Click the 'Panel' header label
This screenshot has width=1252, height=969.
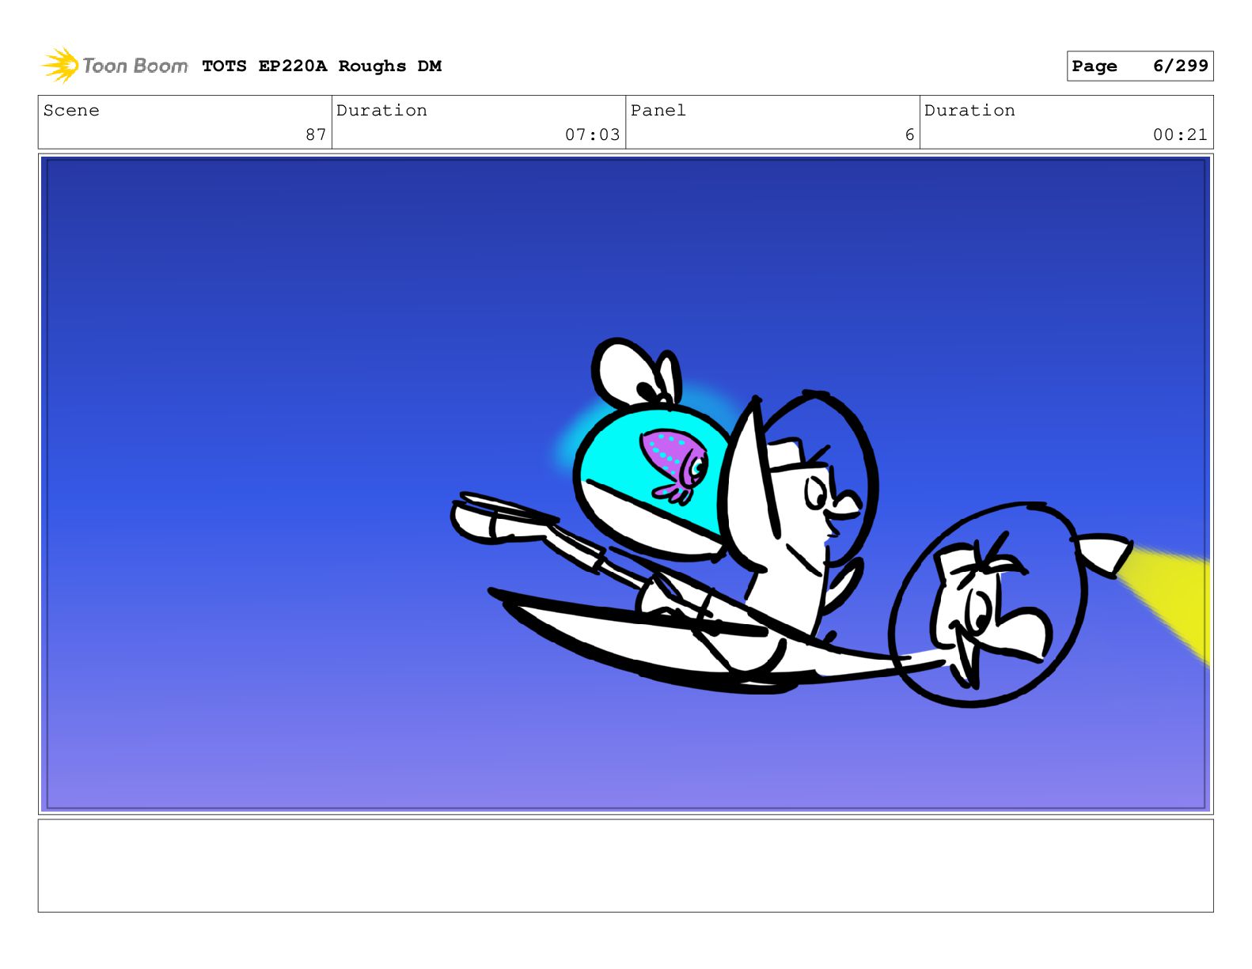pyautogui.click(x=658, y=111)
